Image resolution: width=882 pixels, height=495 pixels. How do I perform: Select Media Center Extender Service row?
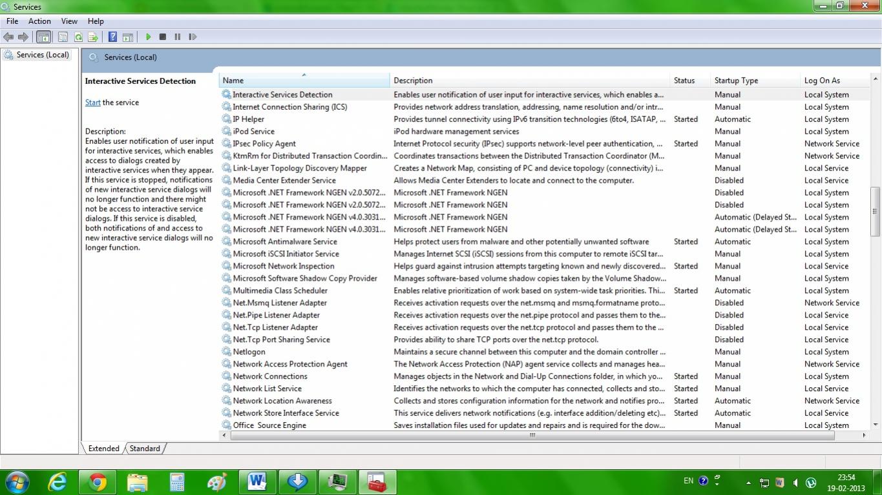coord(544,180)
